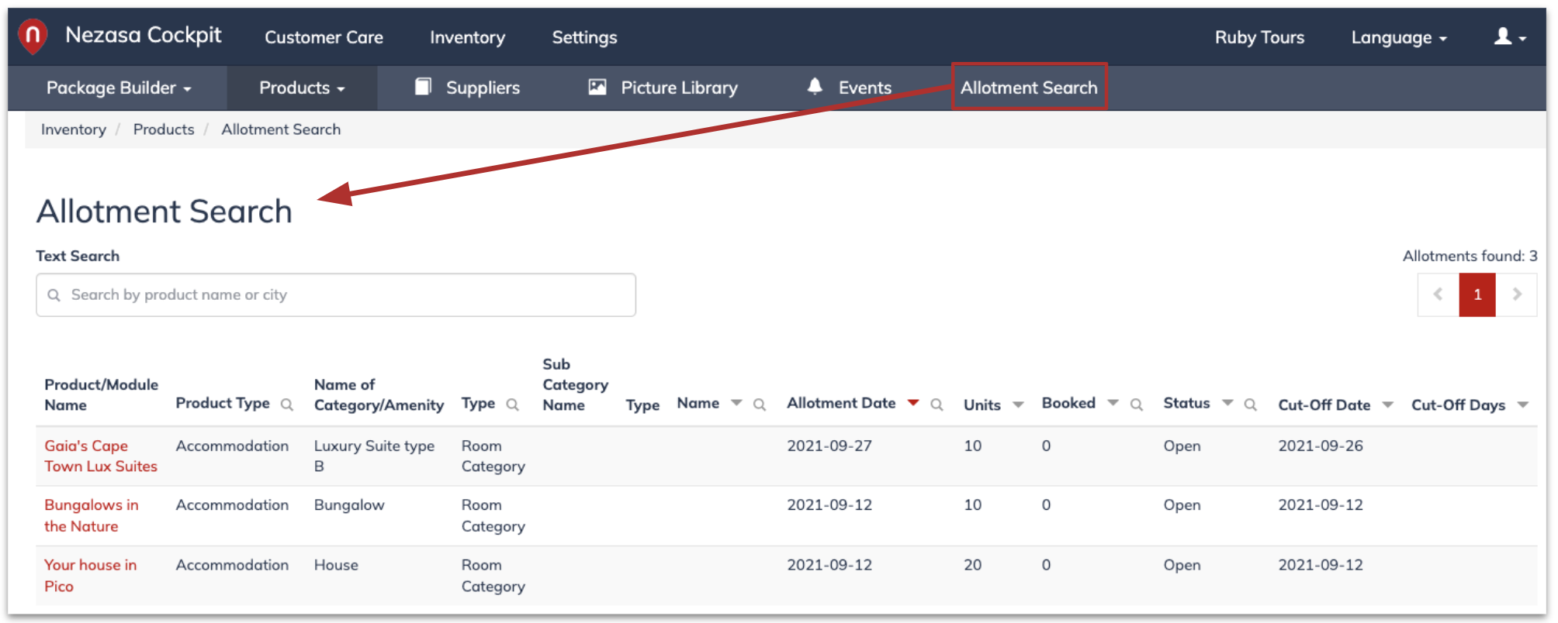Open Bungalows in the Nature product
1558x623 pixels.
(x=92, y=515)
